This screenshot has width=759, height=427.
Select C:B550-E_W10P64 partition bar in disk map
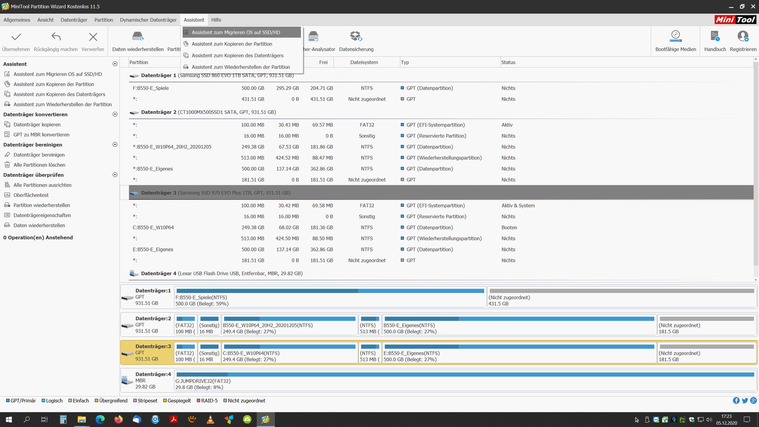point(289,353)
